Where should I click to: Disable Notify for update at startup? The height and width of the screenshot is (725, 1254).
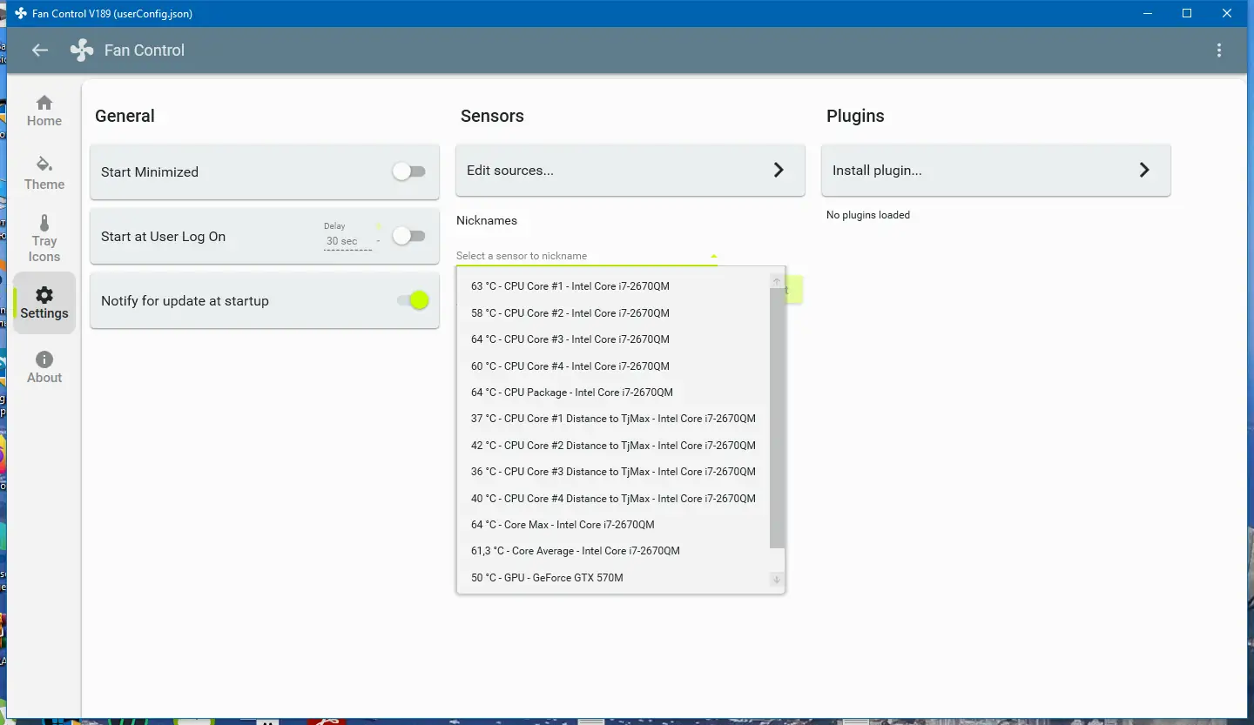click(414, 300)
